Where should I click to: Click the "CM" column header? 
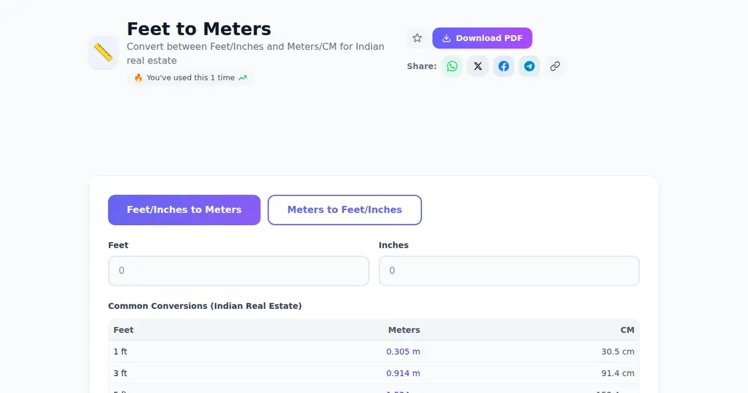pyautogui.click(x=627, y=330)
